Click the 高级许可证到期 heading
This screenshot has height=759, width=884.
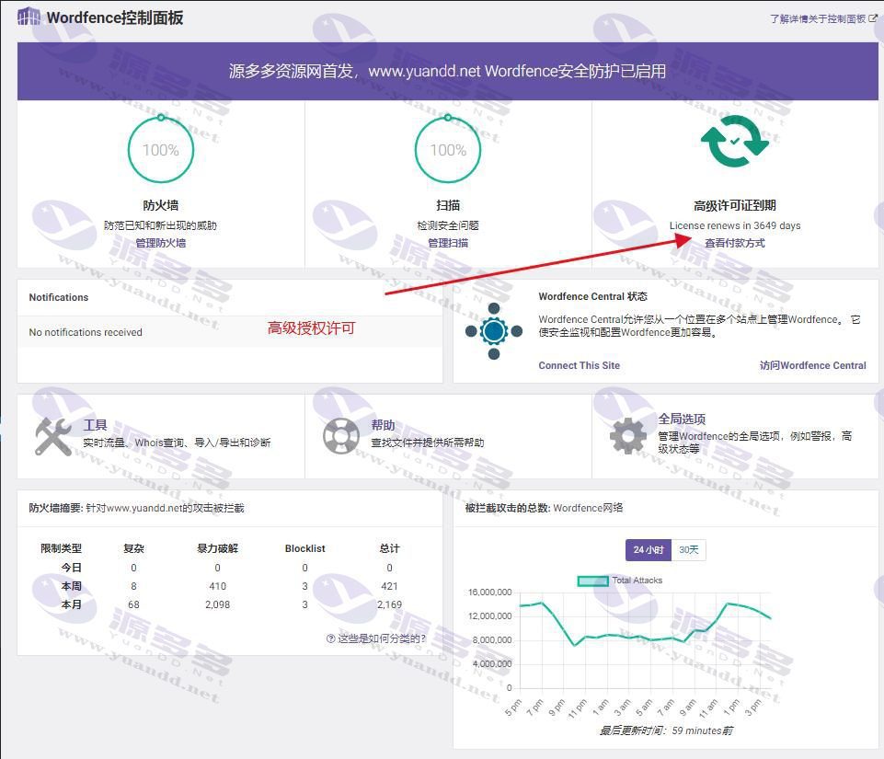(735, 206)
